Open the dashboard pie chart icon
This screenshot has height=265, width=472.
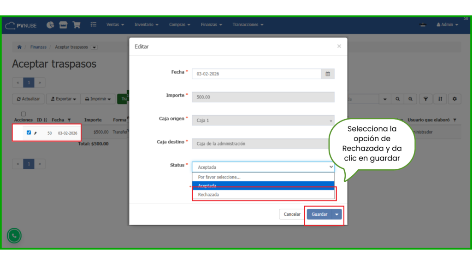tap(50, 25)
